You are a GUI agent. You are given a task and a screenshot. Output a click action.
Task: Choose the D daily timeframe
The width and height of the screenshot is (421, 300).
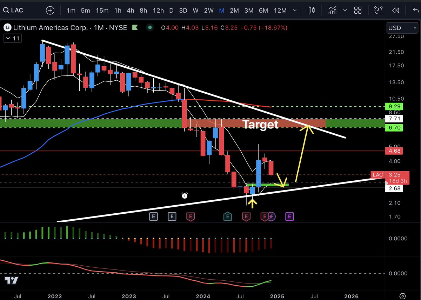(171, 11)
